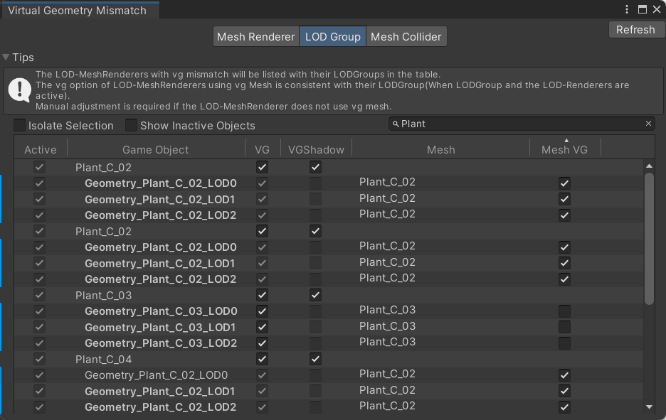Viewport: 666px width, 420px height.
Task: Click the magnifier icon in the search box
Action: pyautogui.click(x=396, y=124)
